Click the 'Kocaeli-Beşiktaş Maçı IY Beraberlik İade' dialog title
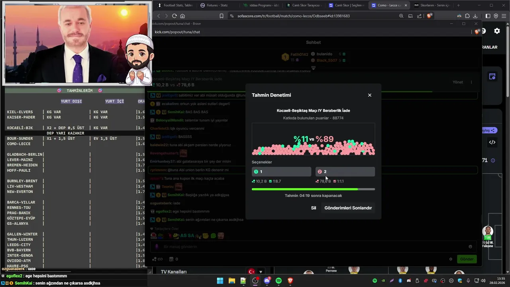510x287 pixels. tap(313, 110)
